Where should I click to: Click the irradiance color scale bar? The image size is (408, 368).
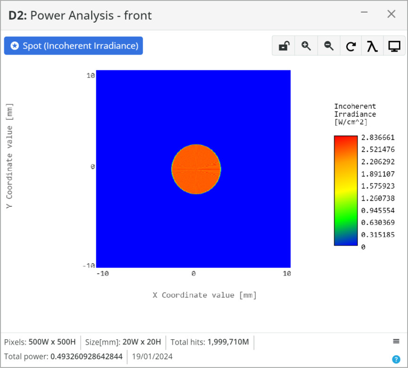[346, 190]
